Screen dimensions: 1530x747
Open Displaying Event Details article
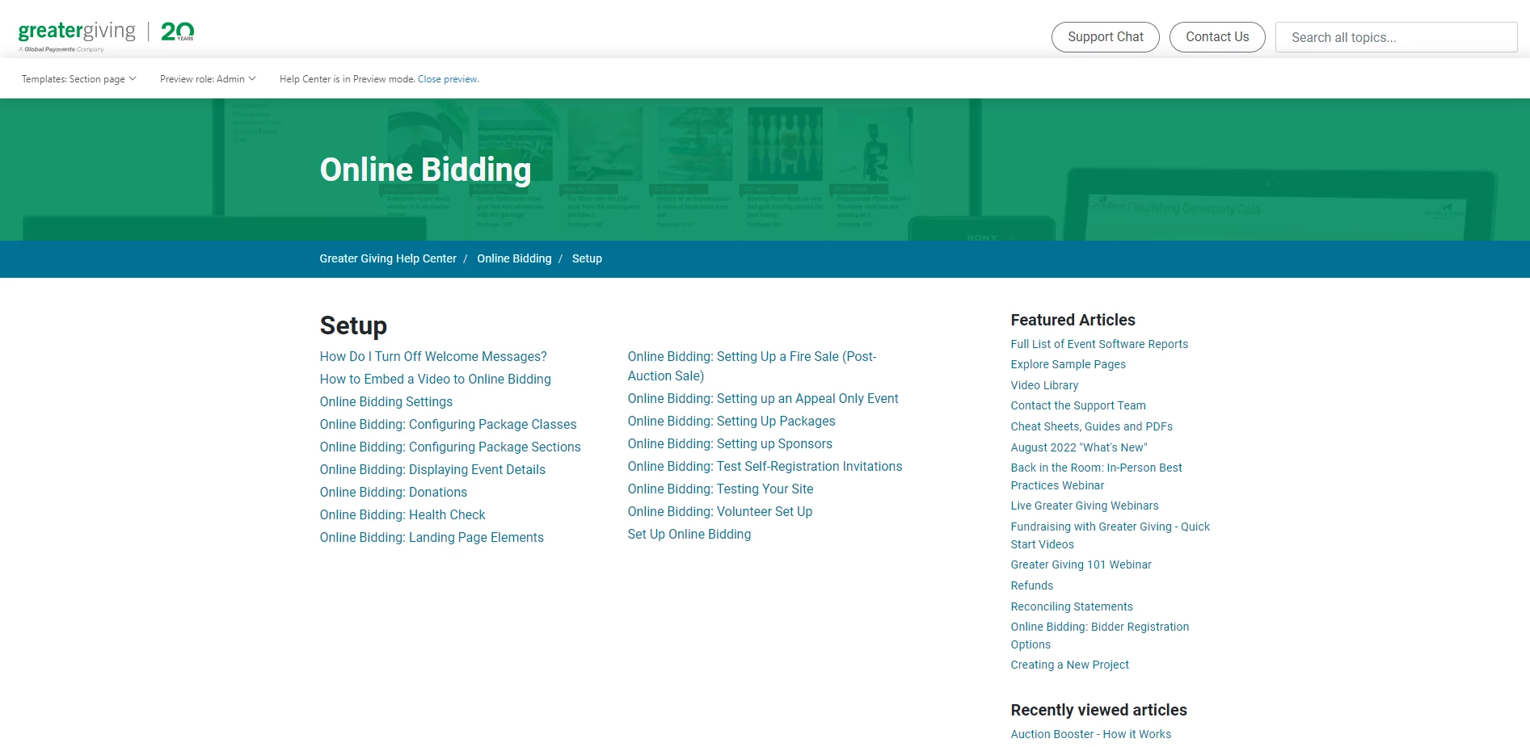pos(432,469)
